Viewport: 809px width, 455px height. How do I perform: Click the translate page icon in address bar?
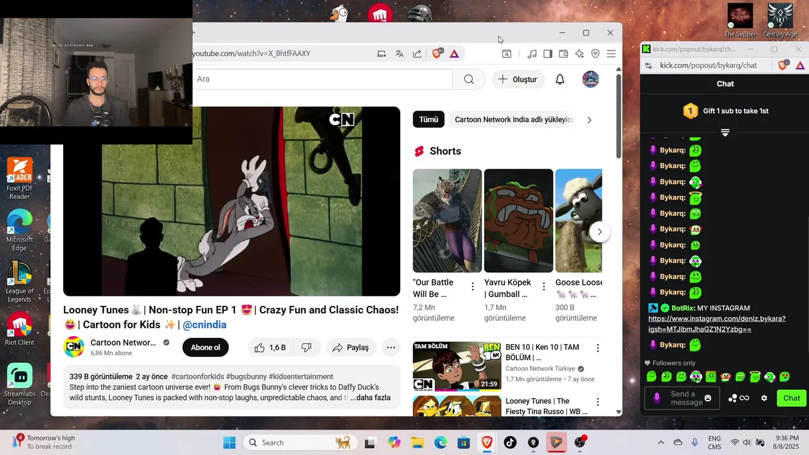(x=399, y=54)
